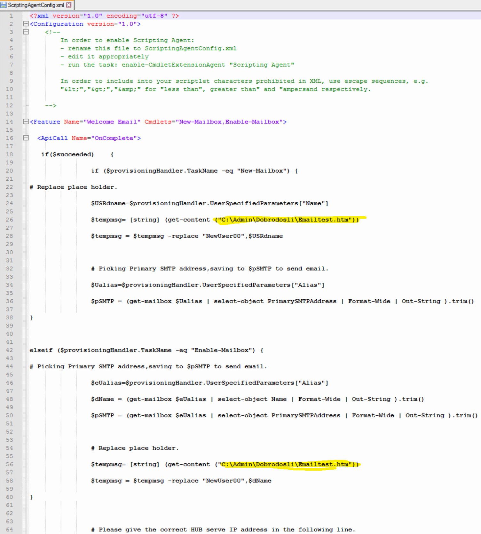Image resolution: width=481 pixels, height=534 pixels.
Task: Click '$pSMTP = (get-mailbox $Ualias' line
Action: pyautogui.click(x=282, y=301)
